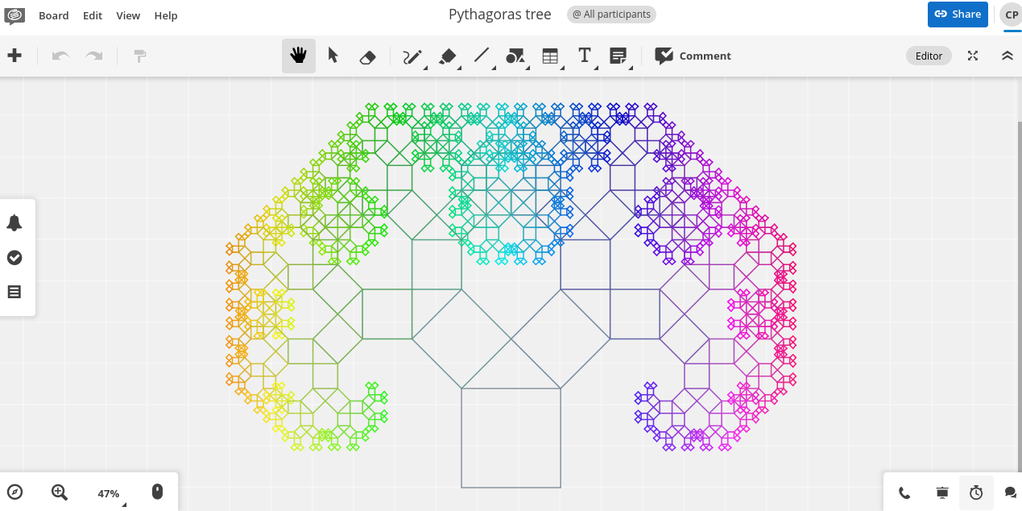The height and width of the screenshot is (511, 1022).
Task: Open the Board menu
Action: (x=54, y=15)
